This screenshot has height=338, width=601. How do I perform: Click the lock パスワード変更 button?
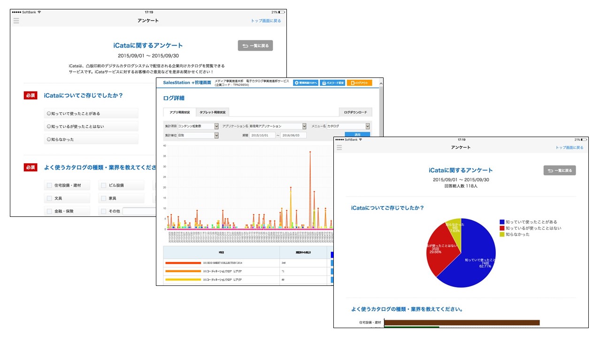point(332,83)
